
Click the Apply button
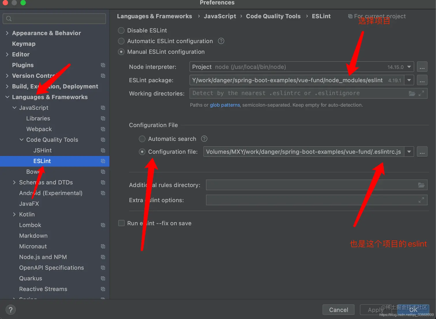(x=376, y=310)
